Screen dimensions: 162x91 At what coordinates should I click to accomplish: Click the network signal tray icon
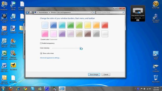(x=147, y=89)
